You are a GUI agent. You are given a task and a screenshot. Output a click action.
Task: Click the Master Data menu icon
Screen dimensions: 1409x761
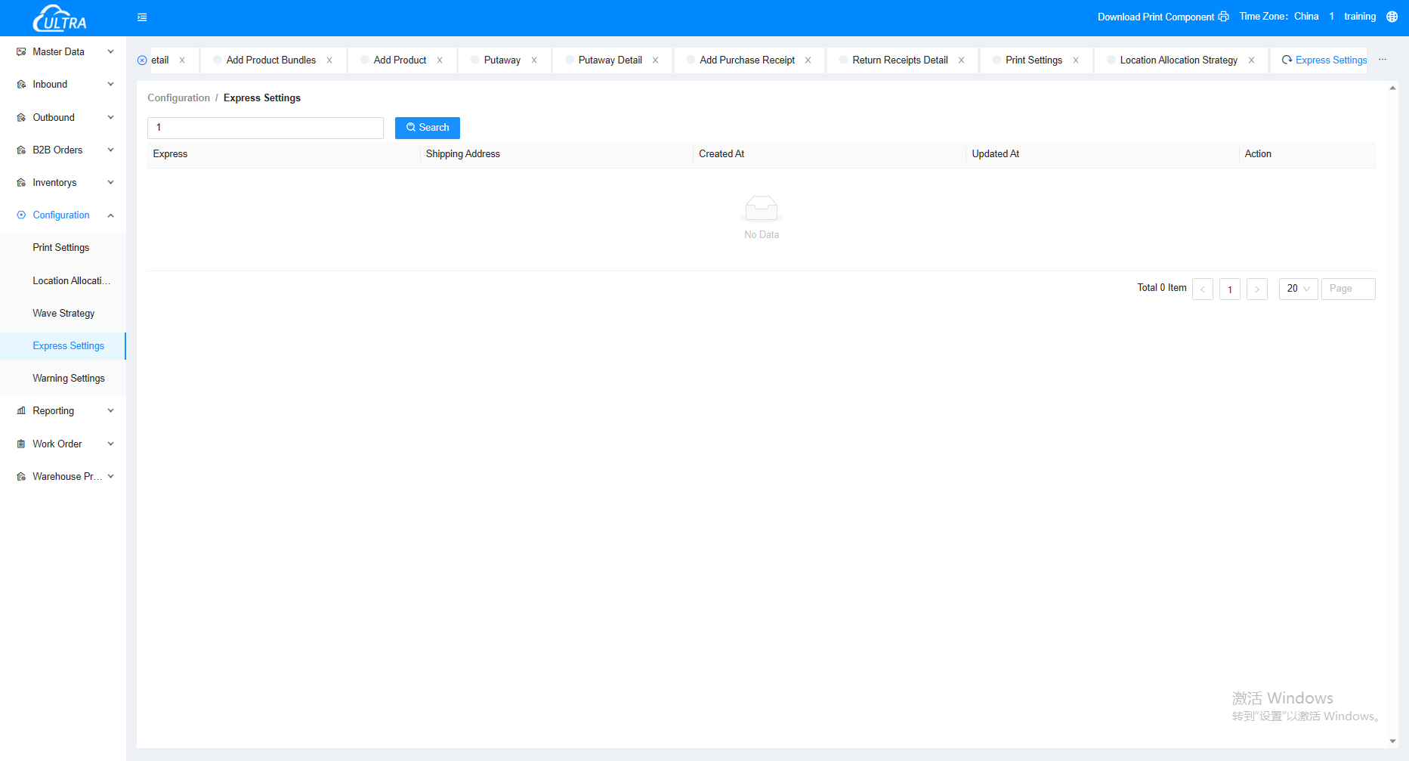click(x=21, y=52)
